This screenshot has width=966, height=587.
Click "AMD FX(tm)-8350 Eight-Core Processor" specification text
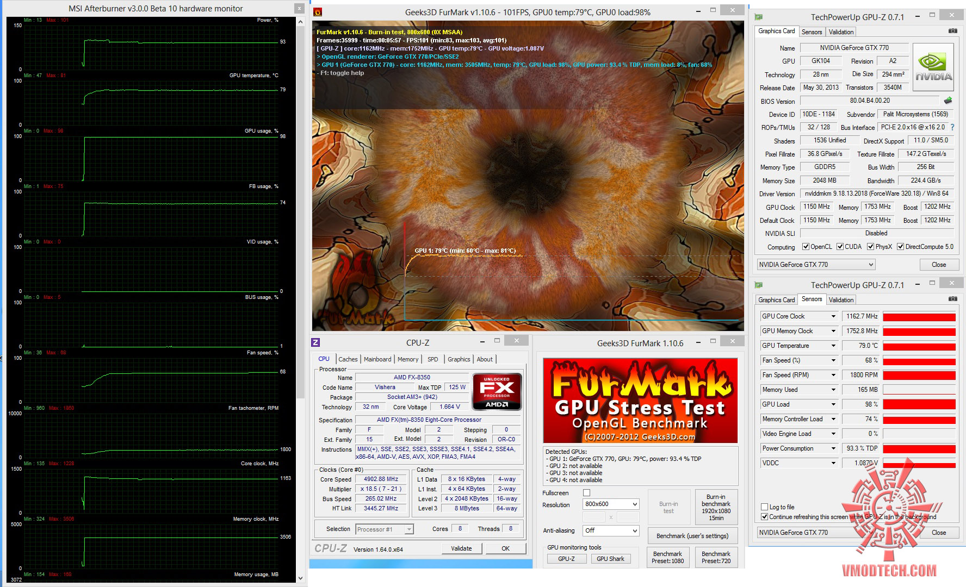point(429,420)
